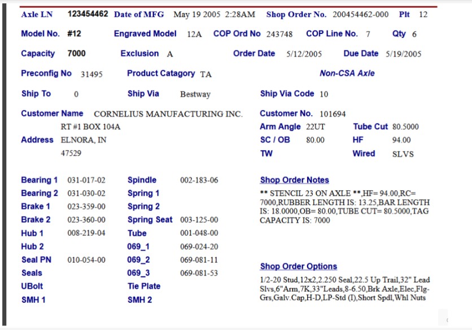Select the Preconfig No value 31495
Image resolution: width=472 pixels, height=330 pixels.
click(x=91, y=74)
